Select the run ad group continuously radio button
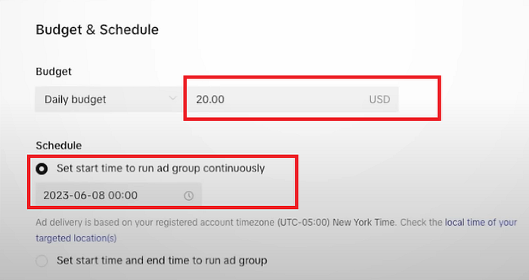Viewport: 529px width, 280px height. (42, 169)
